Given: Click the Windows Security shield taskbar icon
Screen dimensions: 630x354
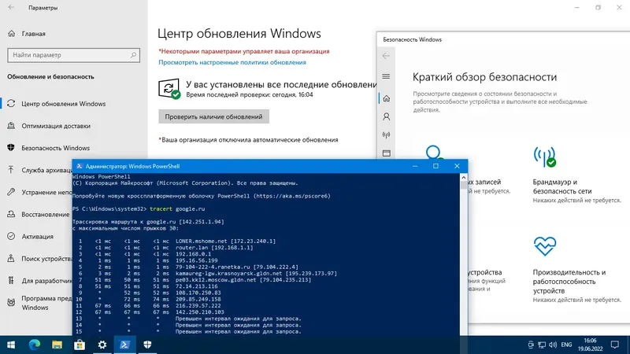Looking at the screenshot, I should [147, 345].
